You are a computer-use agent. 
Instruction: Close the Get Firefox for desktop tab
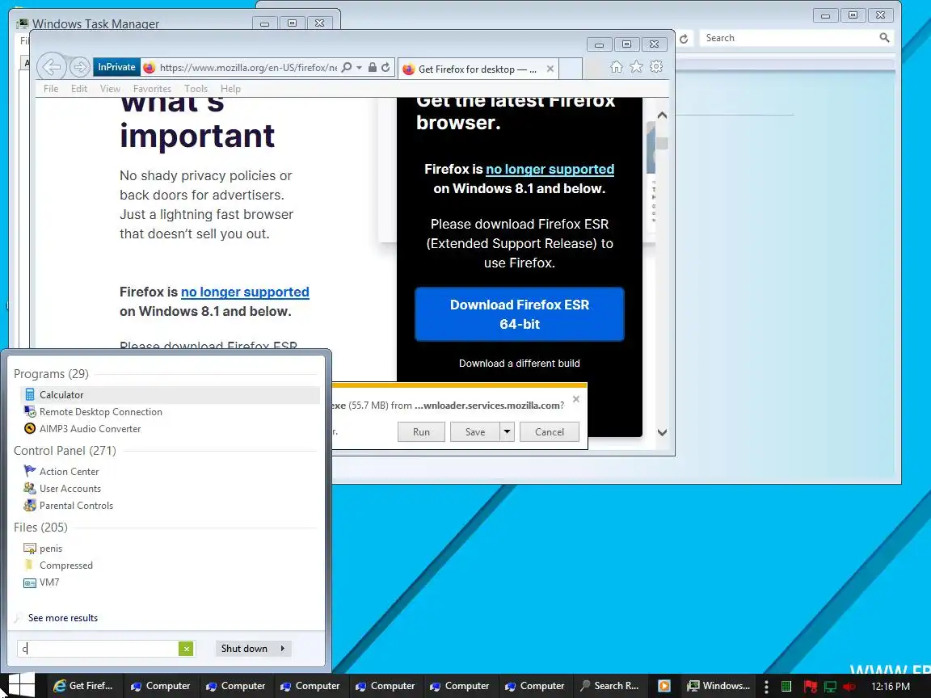550,69
